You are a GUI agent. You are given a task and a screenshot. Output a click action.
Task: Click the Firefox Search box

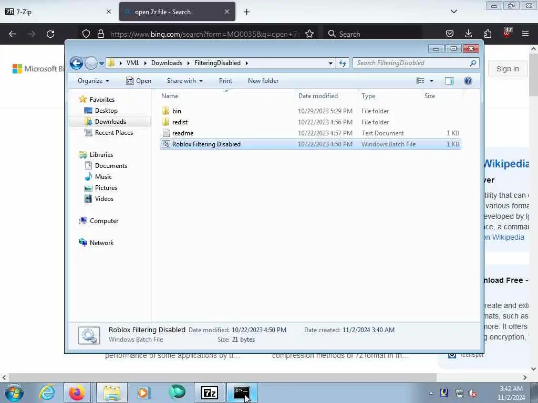[374, 34]
